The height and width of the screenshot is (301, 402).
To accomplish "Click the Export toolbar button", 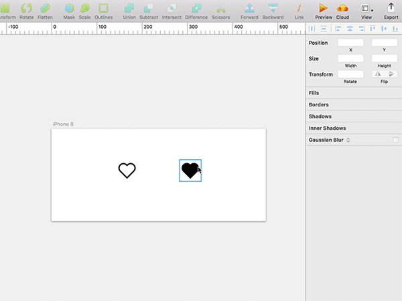I will tap(391, 11).
